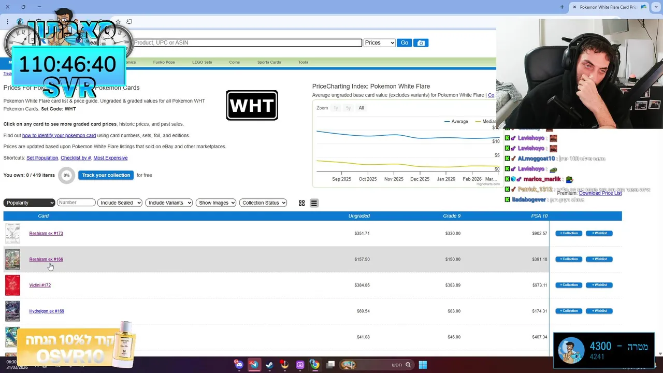Open the Reshiram ex #166 link
Image resolution: width=663 pixels, height=373 pixels.
46,260
